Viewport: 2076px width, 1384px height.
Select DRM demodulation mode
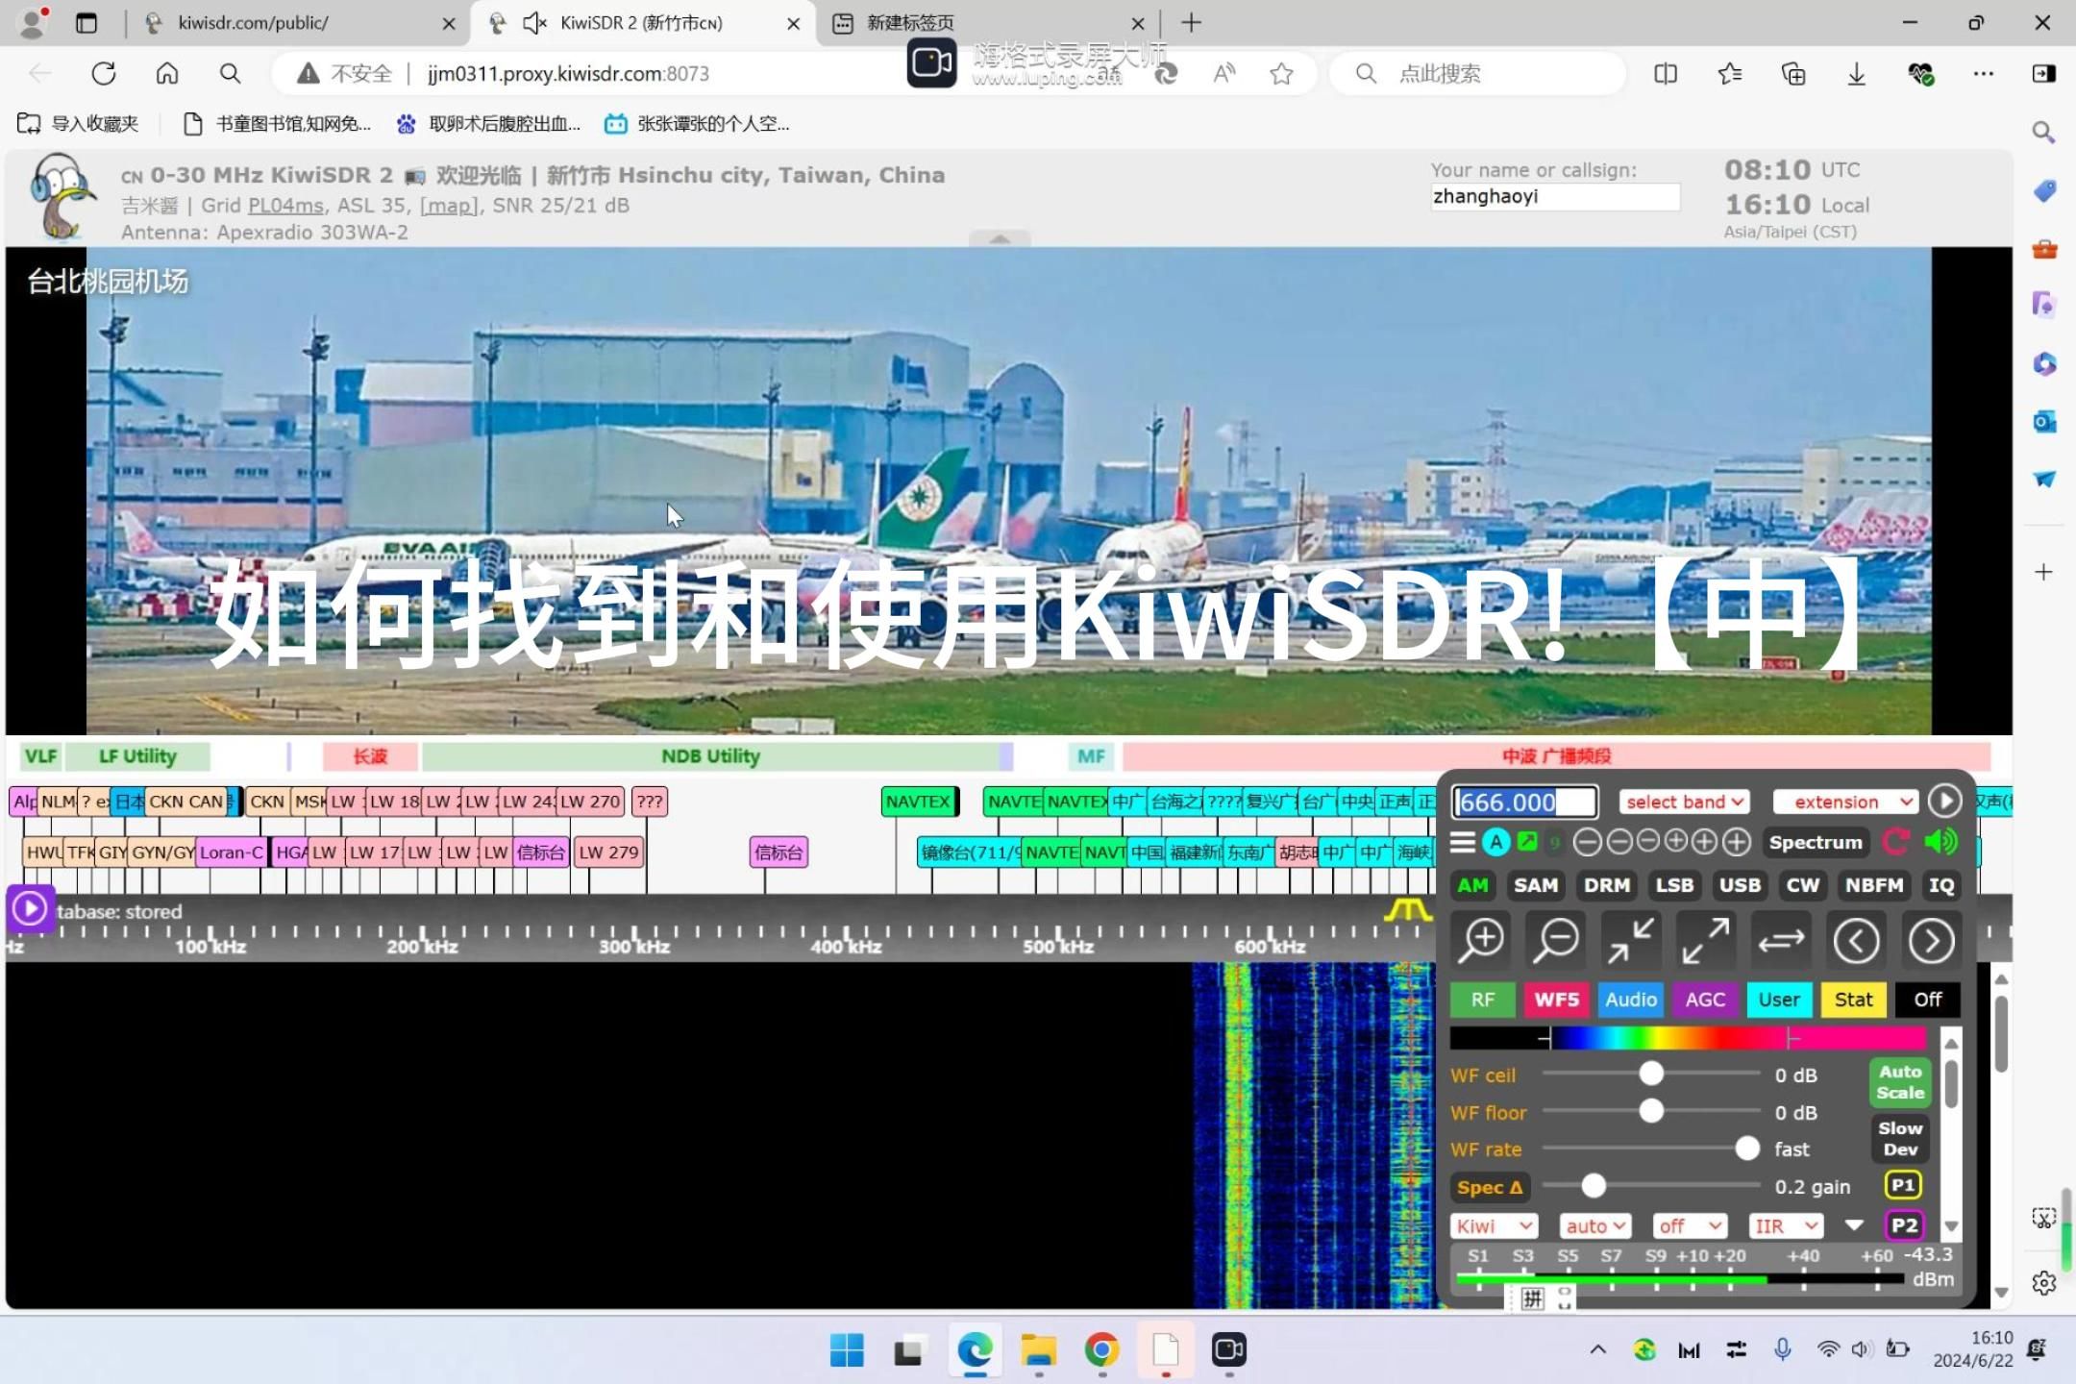point(1607,885)
